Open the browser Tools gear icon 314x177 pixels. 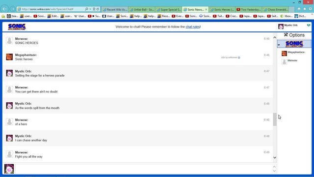(311, 9)
